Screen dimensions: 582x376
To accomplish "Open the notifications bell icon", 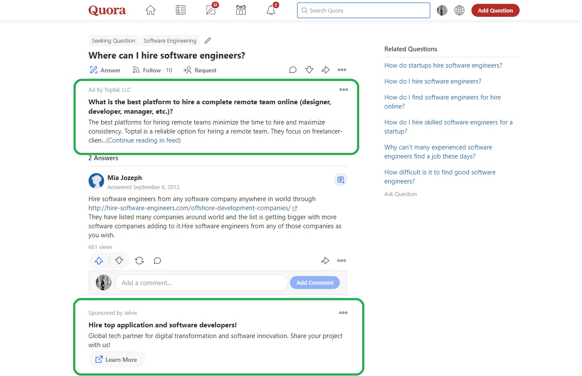I will 271,10.
